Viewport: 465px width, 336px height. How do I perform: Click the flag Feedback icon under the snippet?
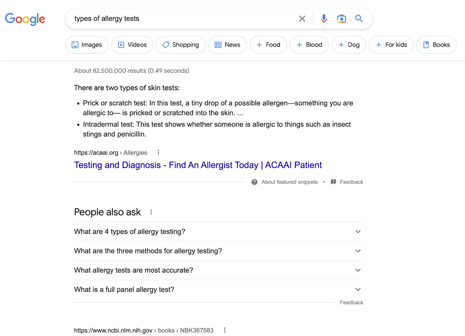333,182
